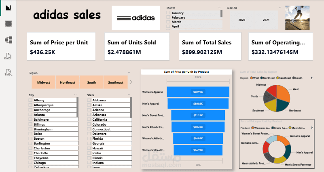Click the Women's Street Footwear funnel bar

click(x=198, y=150)
